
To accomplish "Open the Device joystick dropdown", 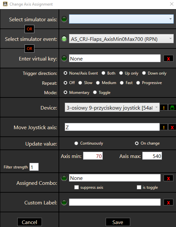I will pyautogui.click(x=112, y=107).
